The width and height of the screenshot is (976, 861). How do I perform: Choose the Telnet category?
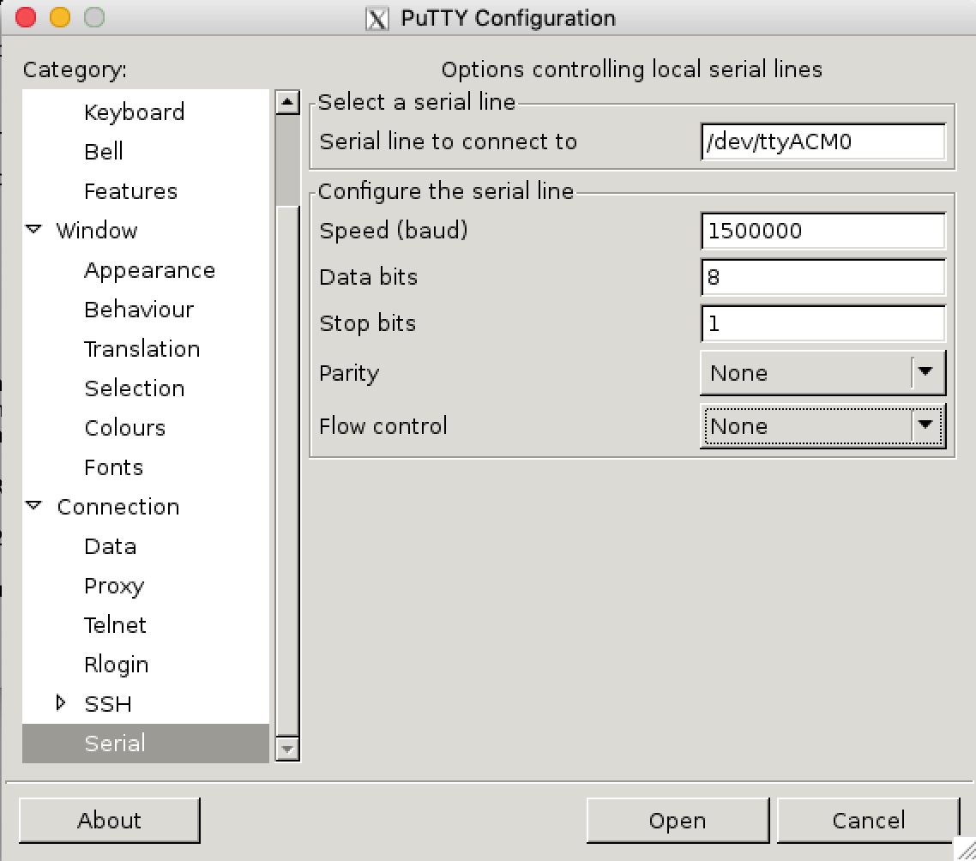(x=115, y=625)
